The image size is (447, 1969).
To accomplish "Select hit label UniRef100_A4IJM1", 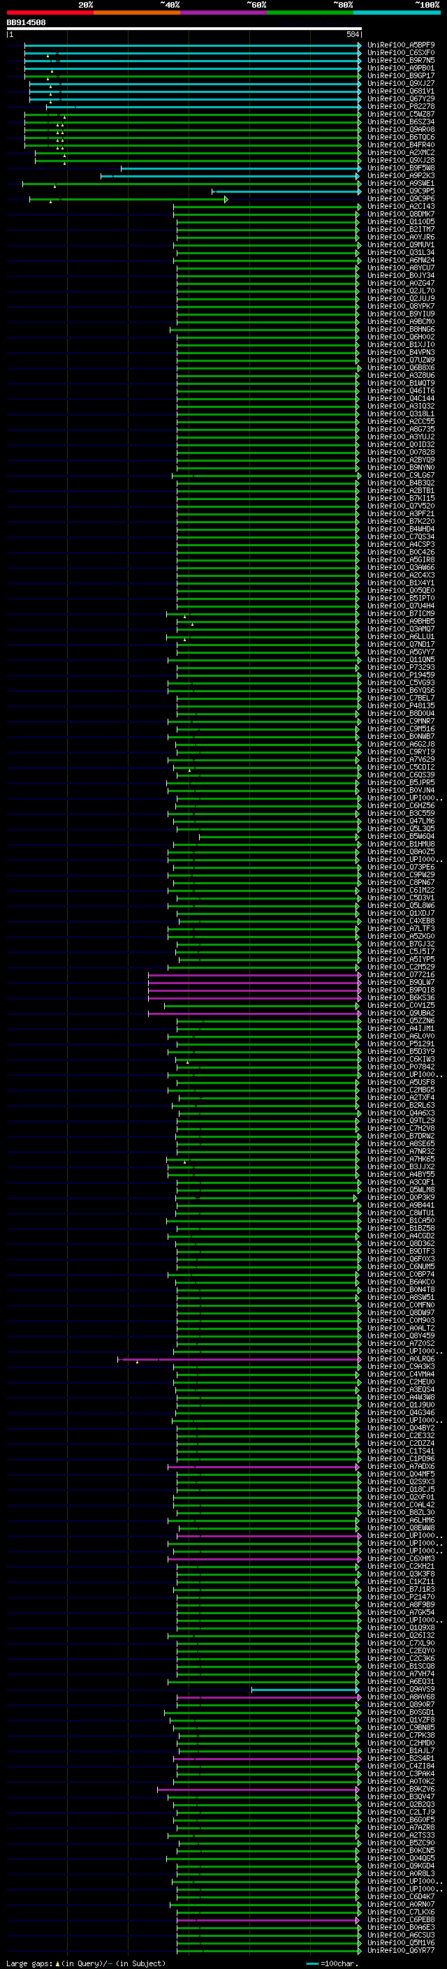I will coord(400,1029).
